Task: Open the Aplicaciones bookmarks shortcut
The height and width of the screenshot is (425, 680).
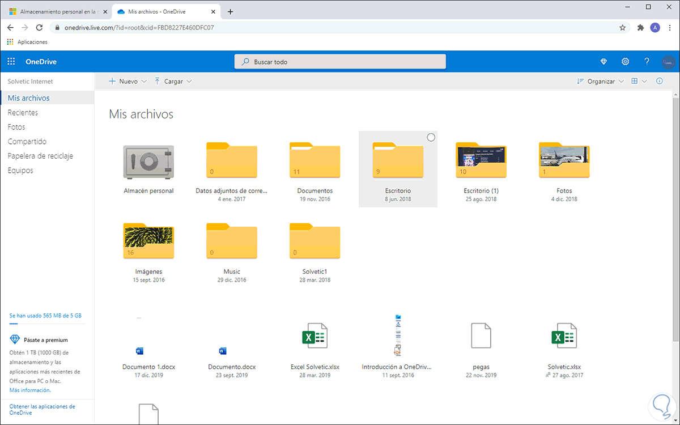Action: point(27,42)
